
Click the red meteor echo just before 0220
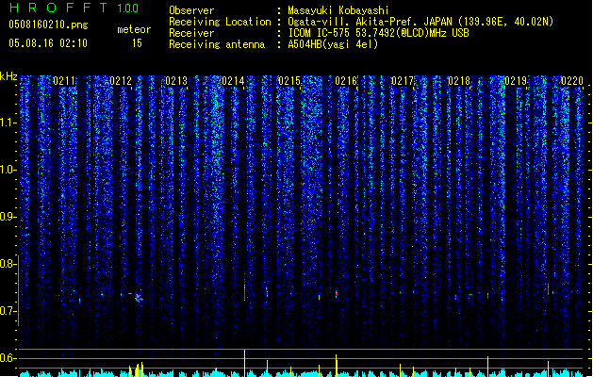[548, 289]
